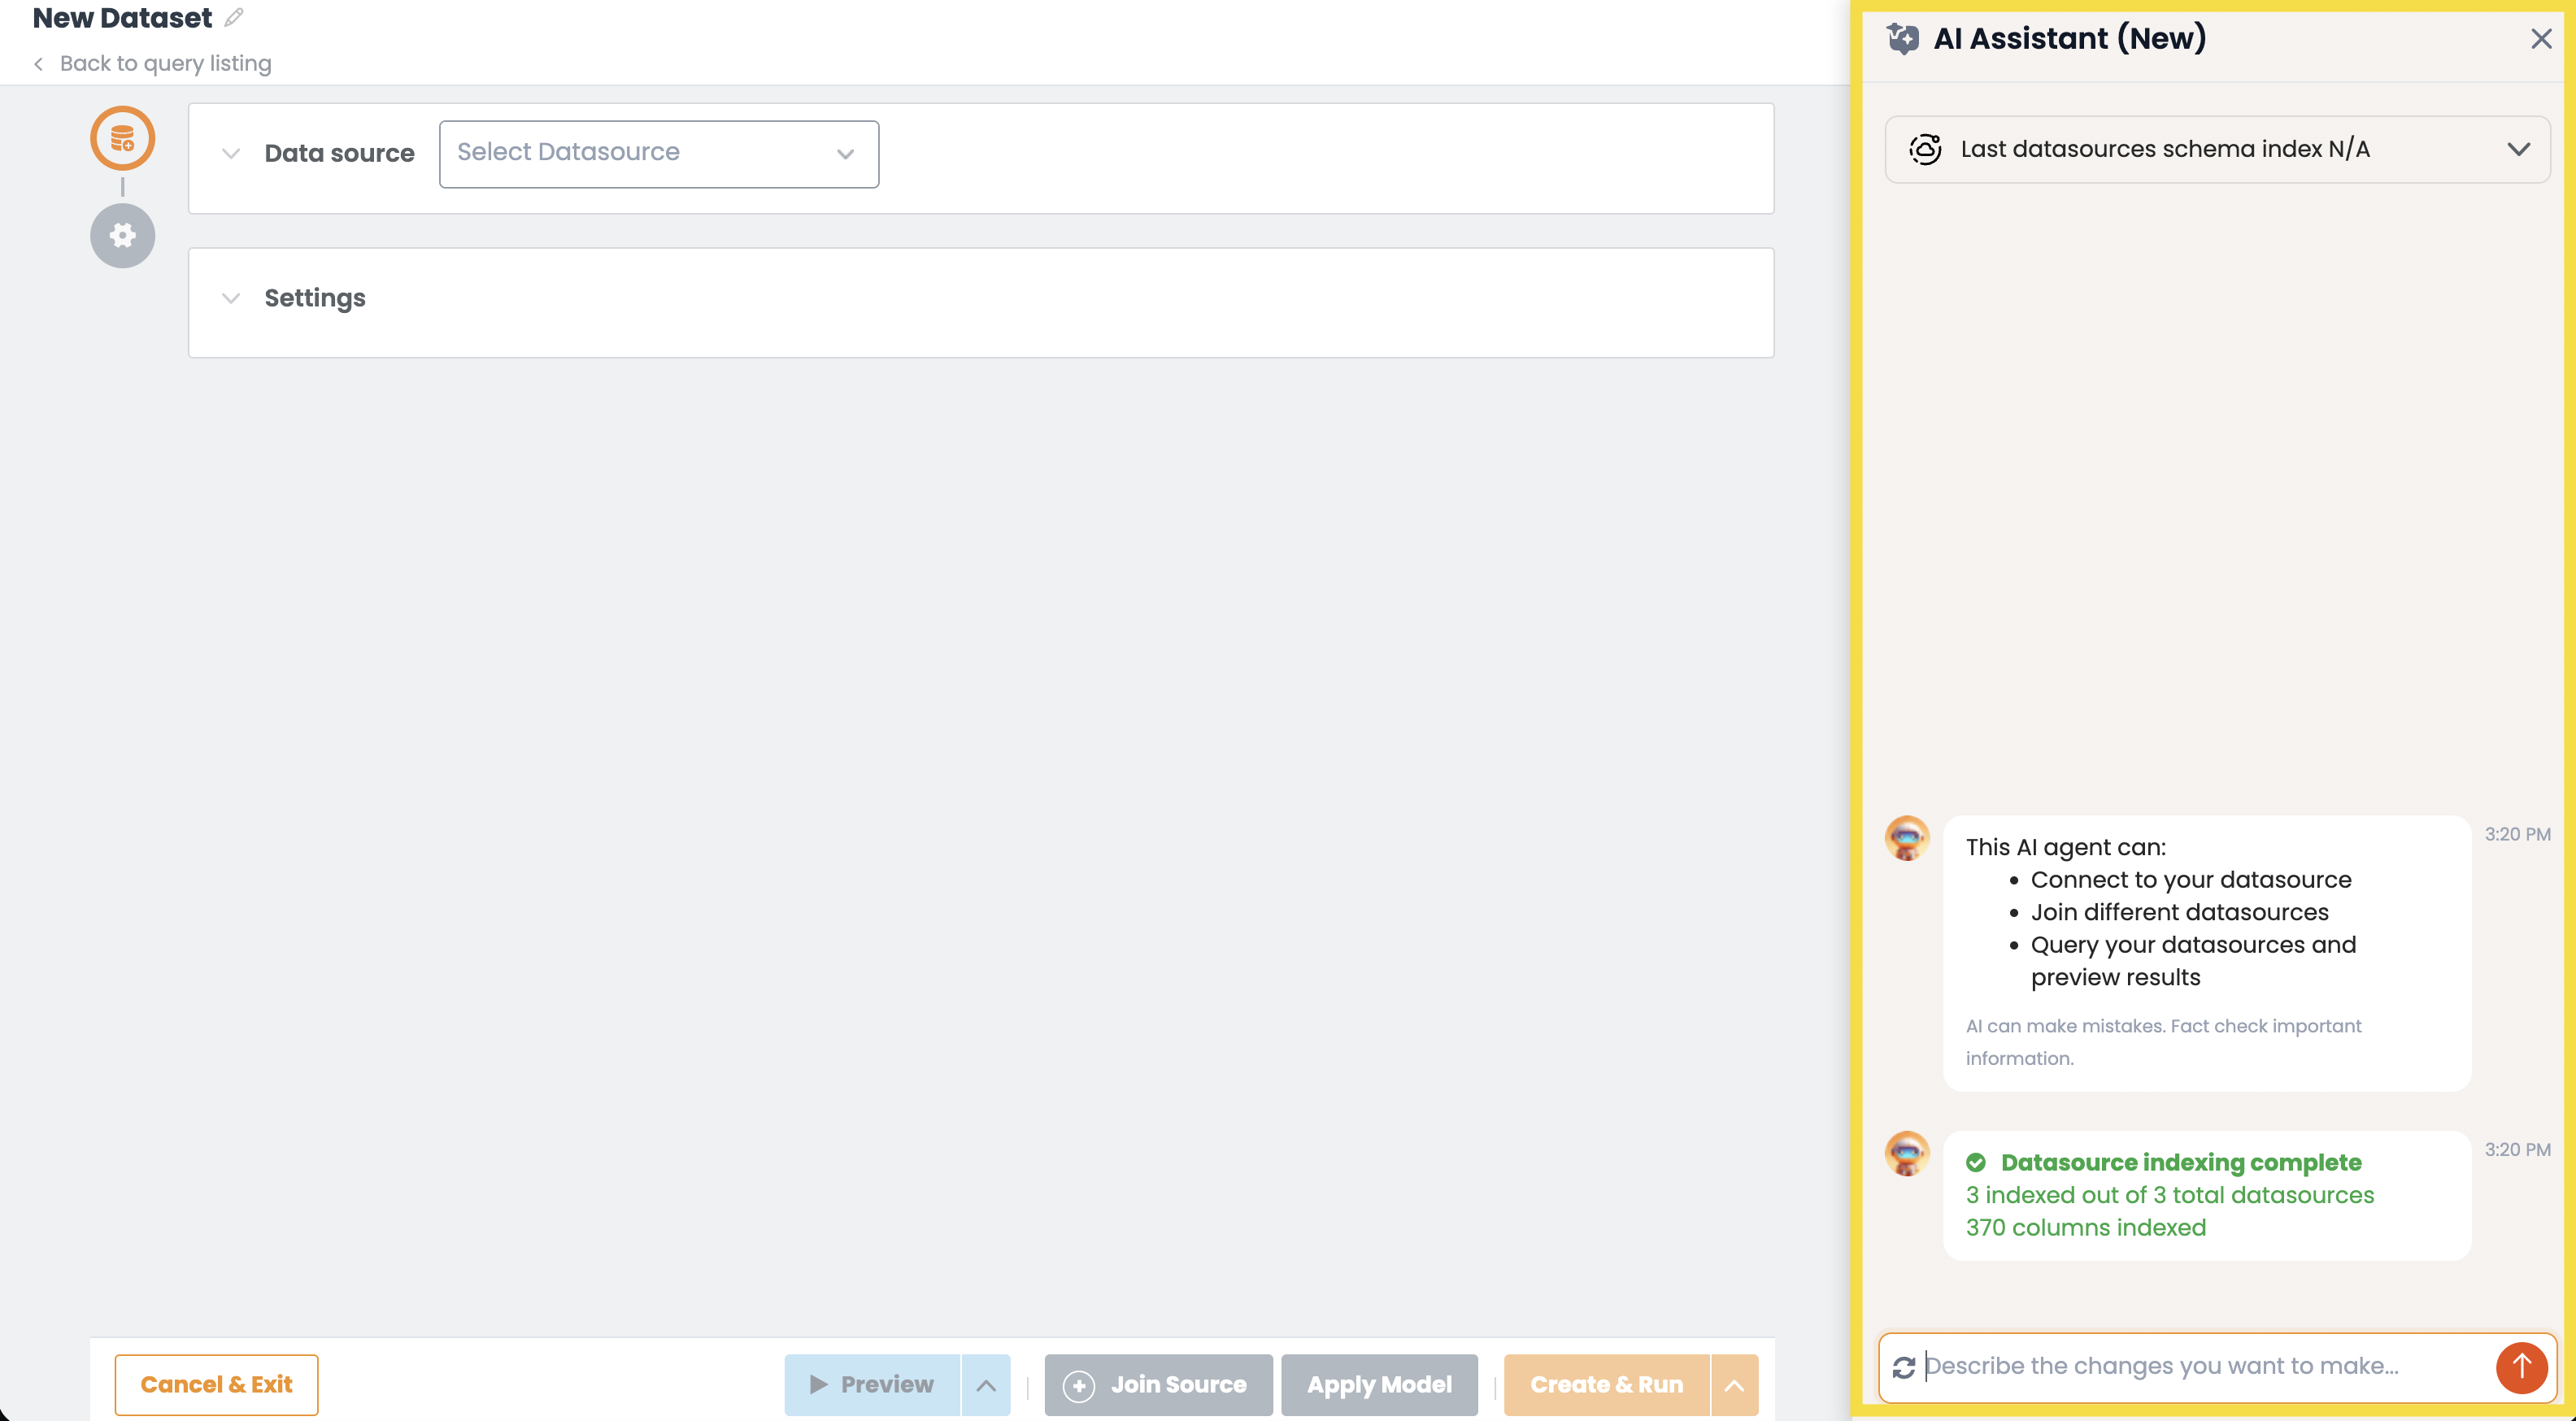Click the schema sync icon in the index bar
This screenshot has width=2576, height=1421.
(1925, 149)
